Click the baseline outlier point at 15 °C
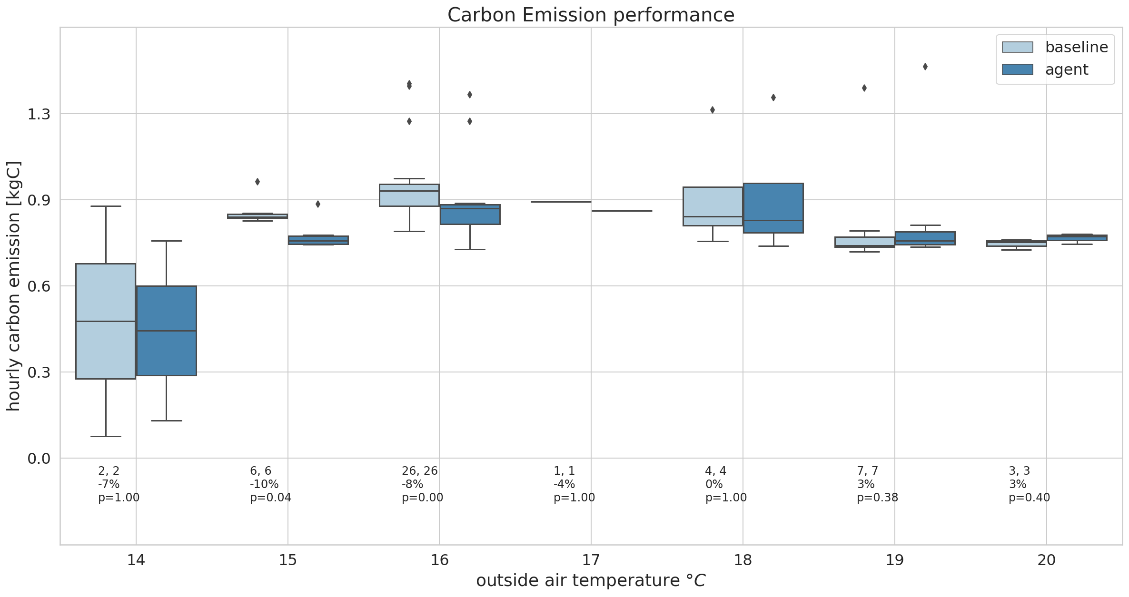This screenshot has height=597, width=1129. [257, 182]
